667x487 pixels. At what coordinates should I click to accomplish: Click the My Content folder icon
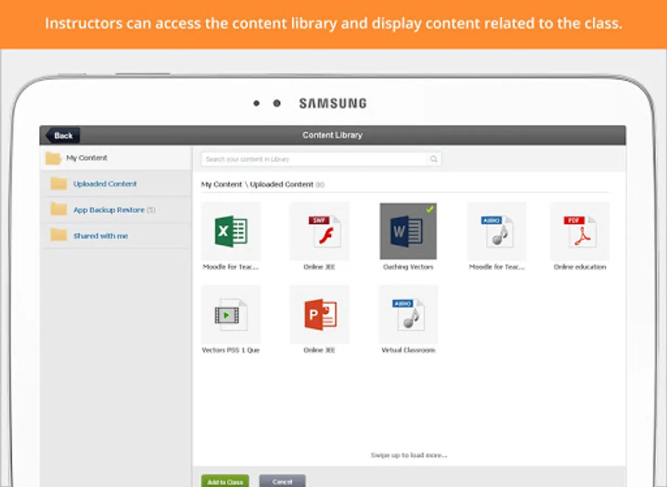click(53, 158)
